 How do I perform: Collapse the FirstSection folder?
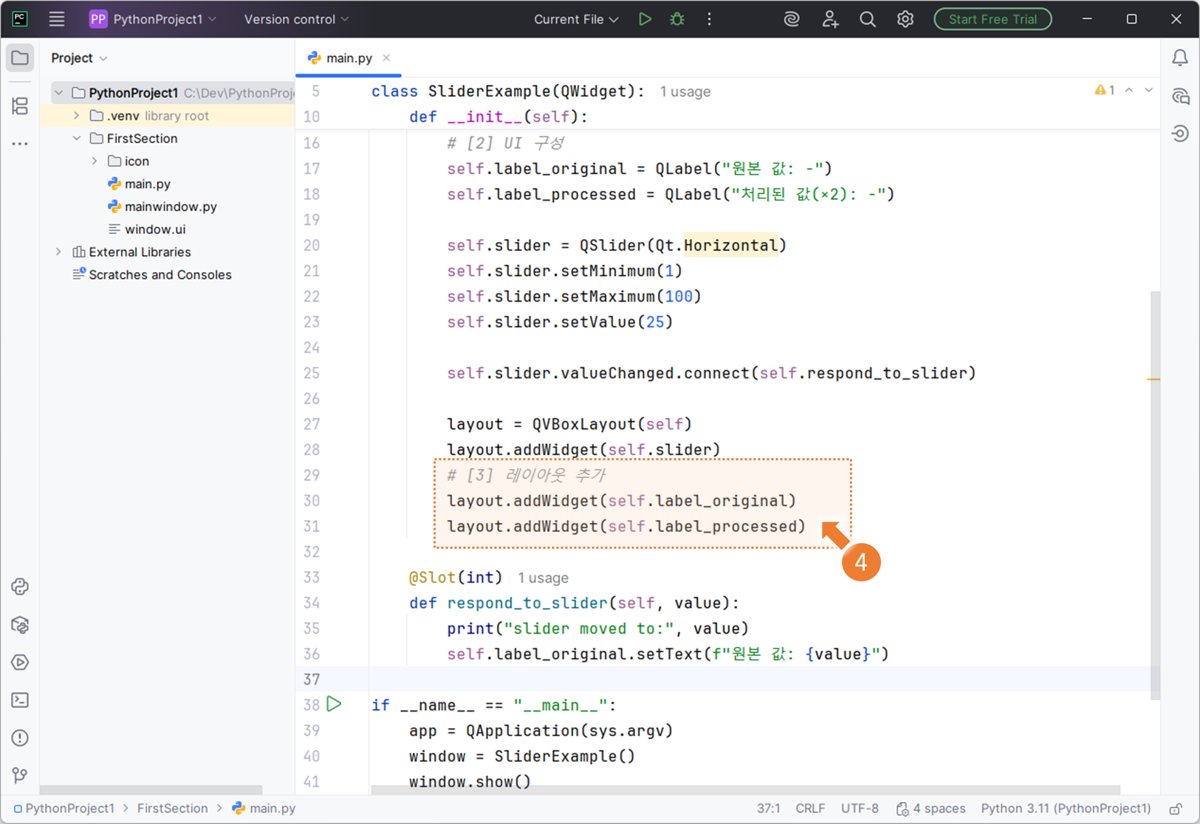pyautogui.click(x=77, y=139)
